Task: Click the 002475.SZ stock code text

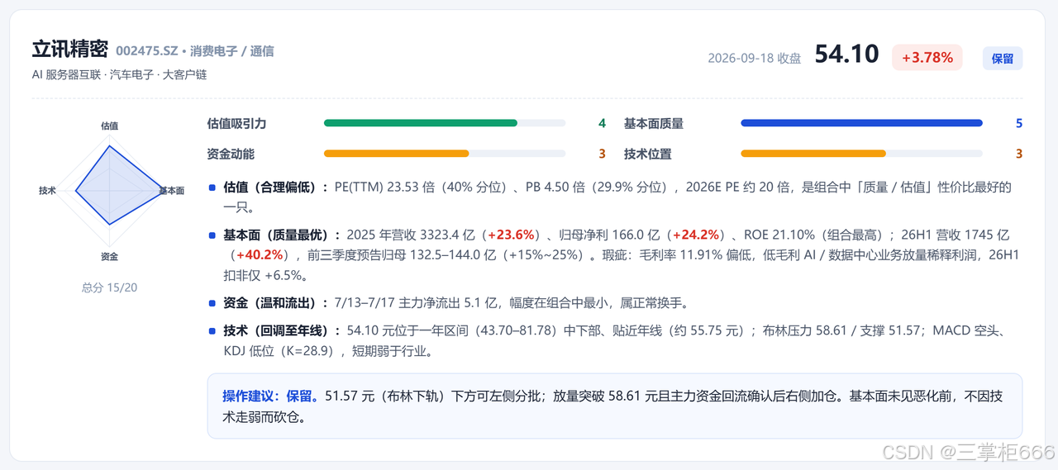Action: point(146,51)
